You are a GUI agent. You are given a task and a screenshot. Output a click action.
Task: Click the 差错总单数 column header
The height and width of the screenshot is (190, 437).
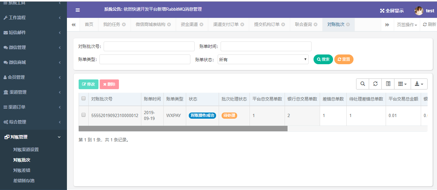(x=333, y=99)
